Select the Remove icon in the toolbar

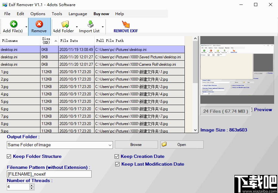click(x=39, y=24)
